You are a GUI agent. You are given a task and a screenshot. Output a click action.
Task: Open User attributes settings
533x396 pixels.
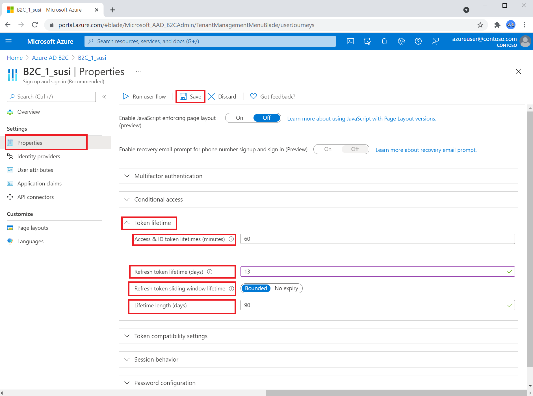coord(35,170)
